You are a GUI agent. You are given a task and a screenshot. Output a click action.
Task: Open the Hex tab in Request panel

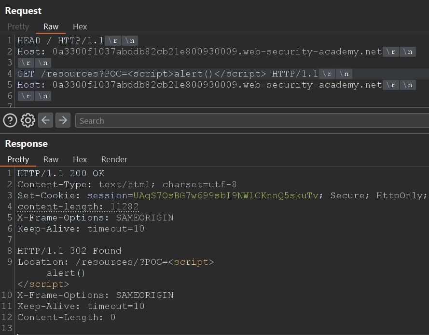[x=80, y=26]
